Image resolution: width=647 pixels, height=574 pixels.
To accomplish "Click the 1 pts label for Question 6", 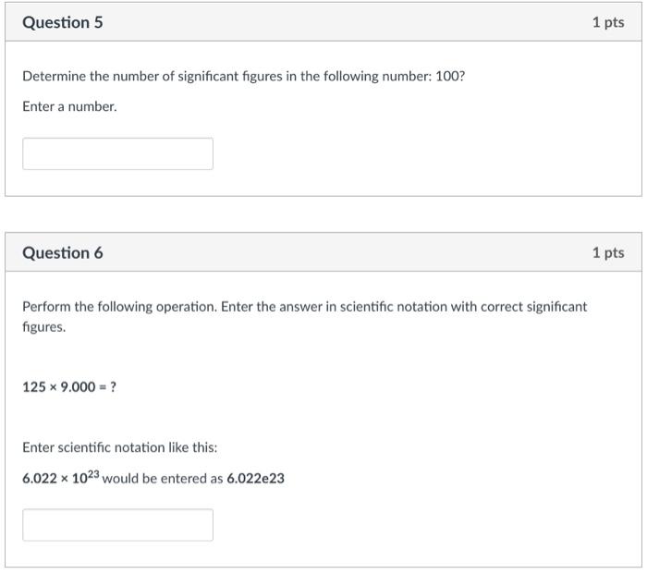I will tap(607, 252).
